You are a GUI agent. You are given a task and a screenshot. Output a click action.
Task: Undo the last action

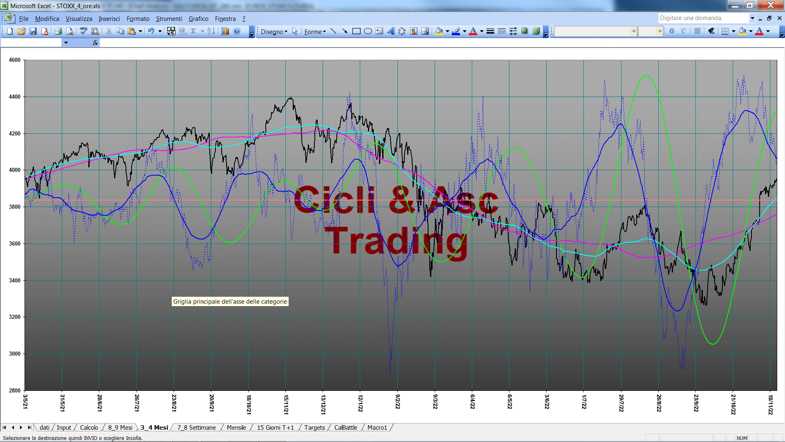pos(151,31)
